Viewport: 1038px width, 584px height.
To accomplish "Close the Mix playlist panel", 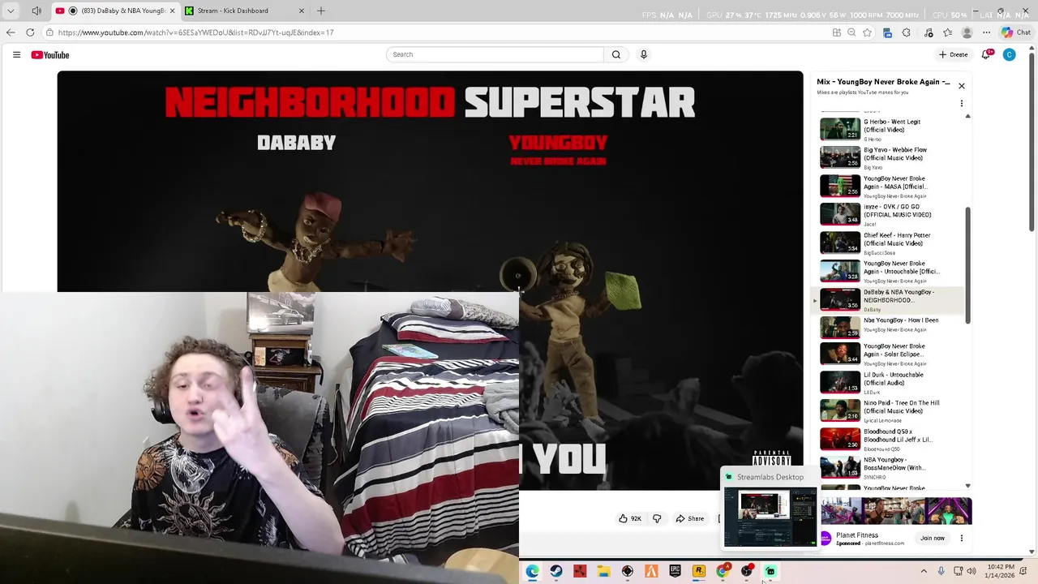I will [962, 86].
